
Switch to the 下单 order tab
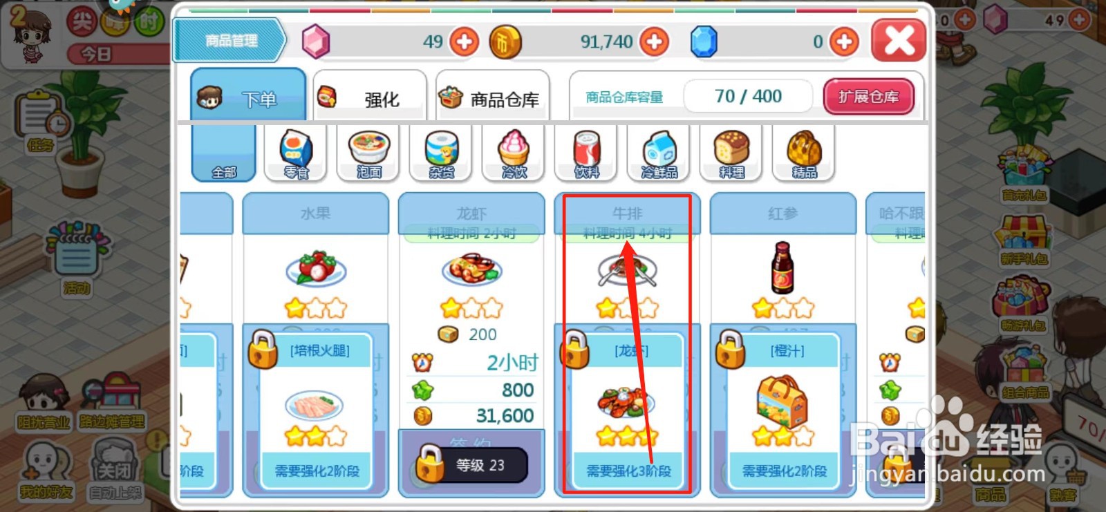[248, 95]
